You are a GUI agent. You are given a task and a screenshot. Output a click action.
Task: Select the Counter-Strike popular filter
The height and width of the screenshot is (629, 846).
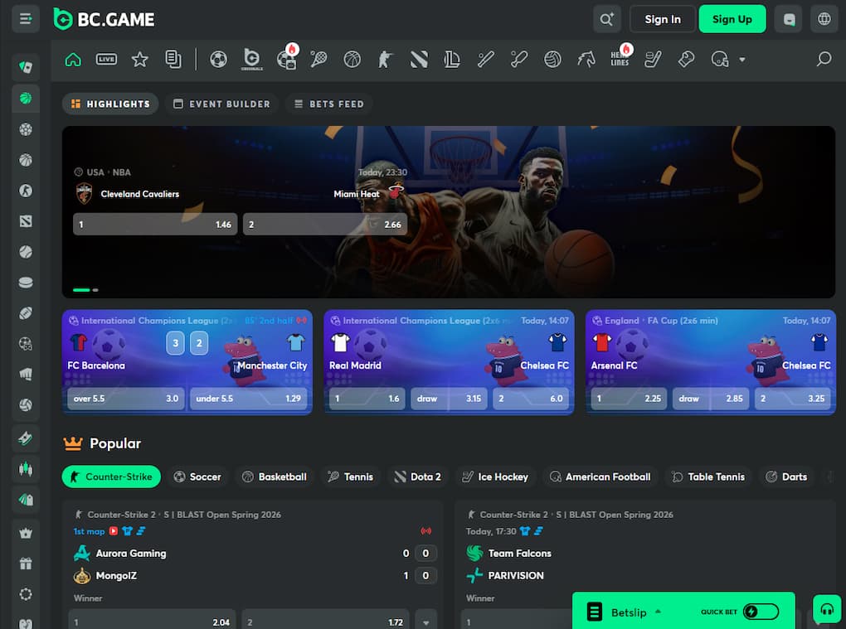pyautogui.click(x=111, y=477)
